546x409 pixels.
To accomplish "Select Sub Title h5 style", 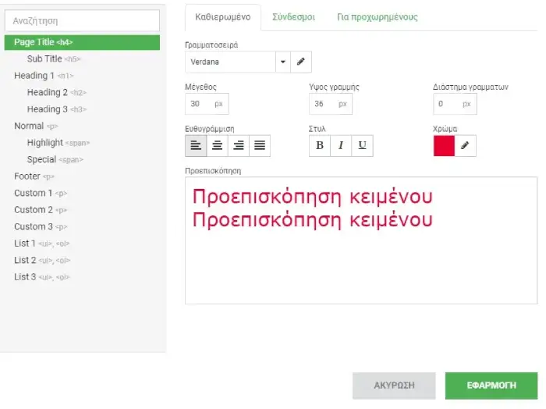I will click(x=54, y=59).
